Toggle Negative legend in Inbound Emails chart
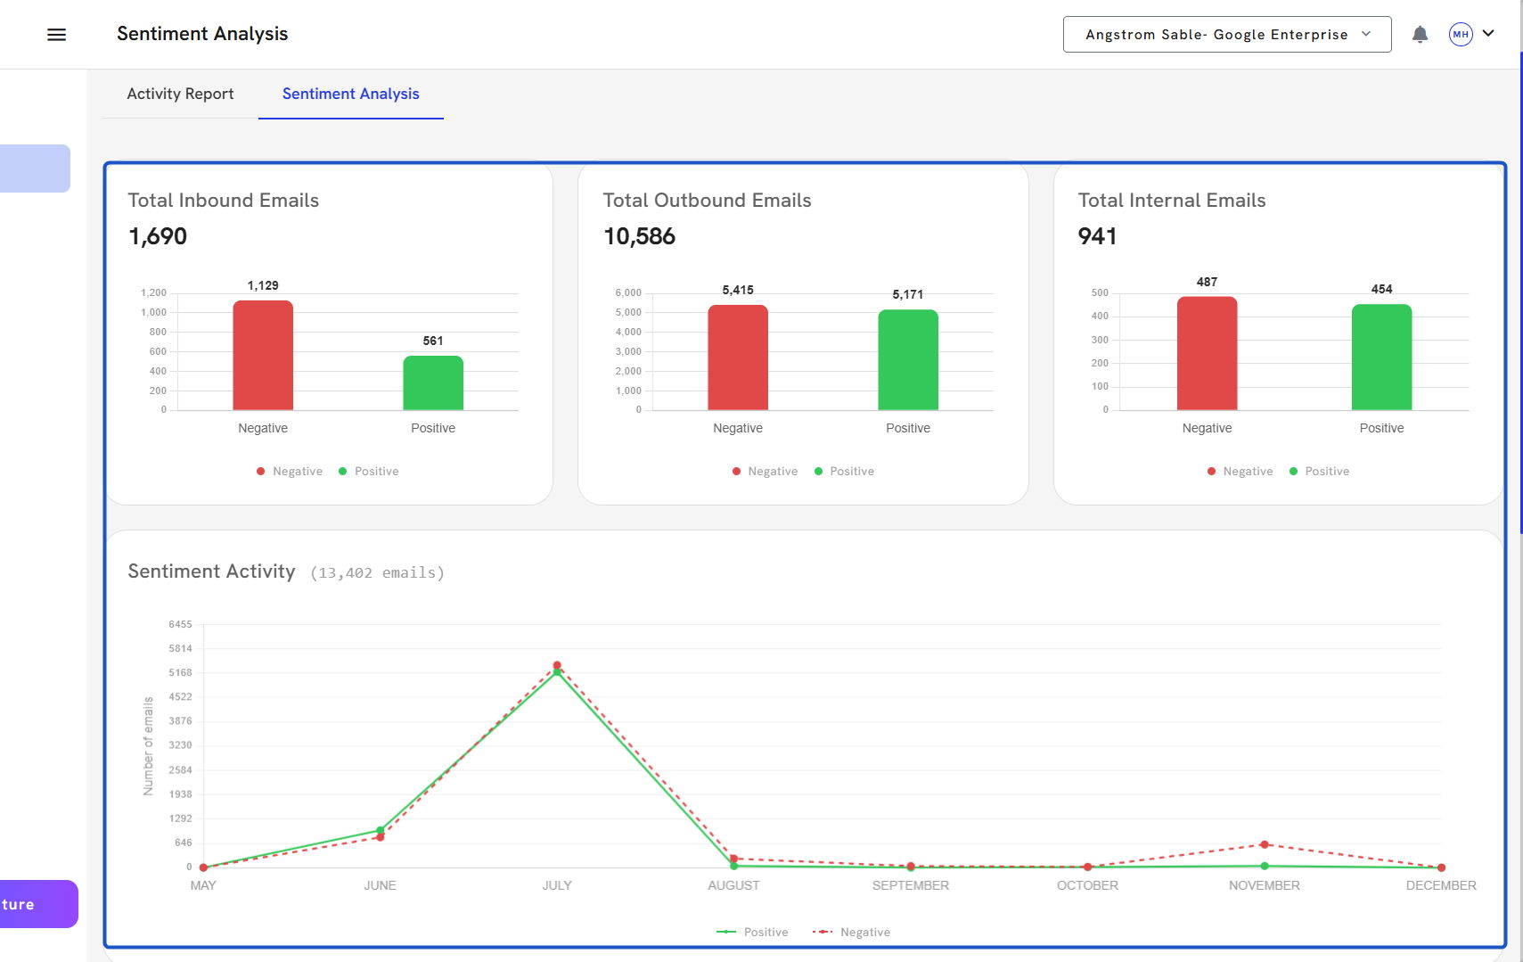 pyautogui.click(x=290, y=472)
